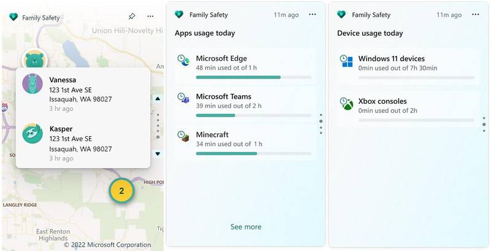Click Kasper's avatar icon

pos(33,134)
